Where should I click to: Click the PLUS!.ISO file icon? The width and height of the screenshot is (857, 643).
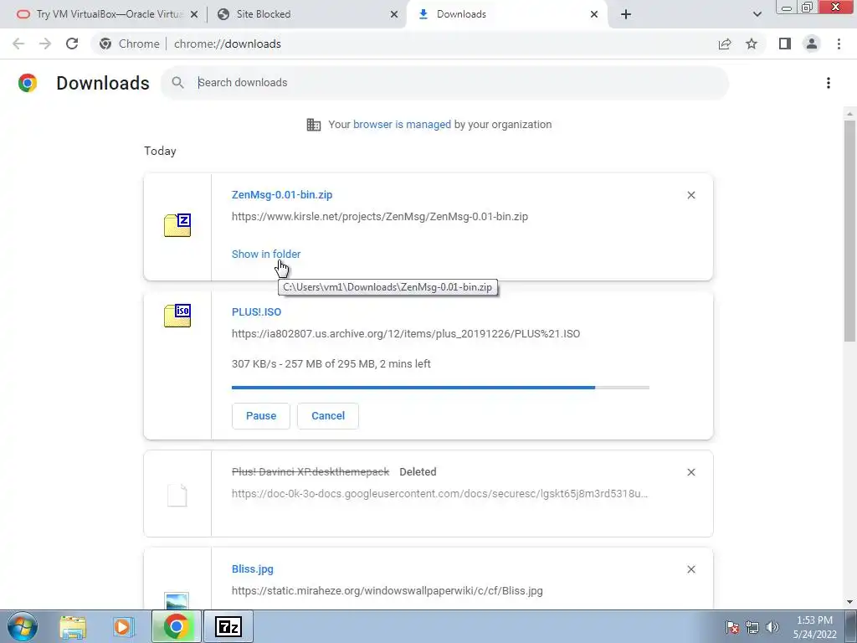(177, 316)
